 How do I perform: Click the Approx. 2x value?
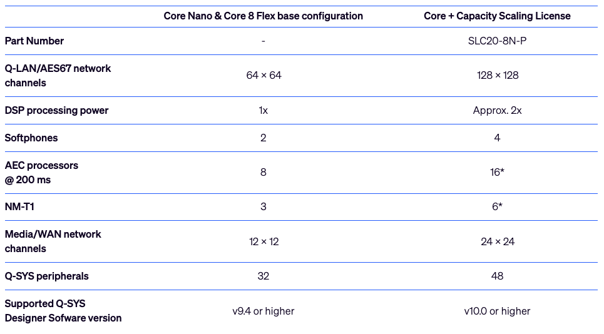point(497,111)
